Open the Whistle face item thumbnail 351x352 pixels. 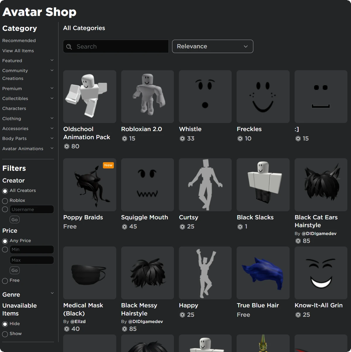click(205, 96)
